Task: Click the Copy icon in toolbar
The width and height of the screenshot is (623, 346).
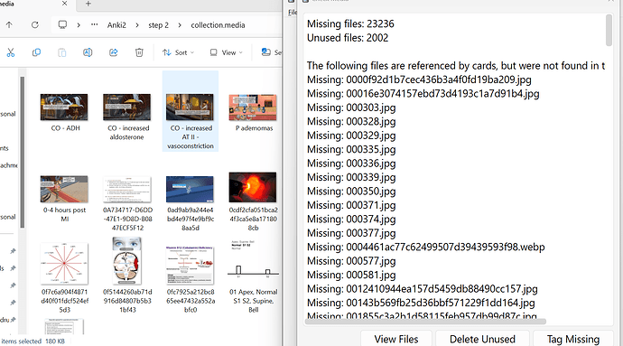Action: click(36, 52)
